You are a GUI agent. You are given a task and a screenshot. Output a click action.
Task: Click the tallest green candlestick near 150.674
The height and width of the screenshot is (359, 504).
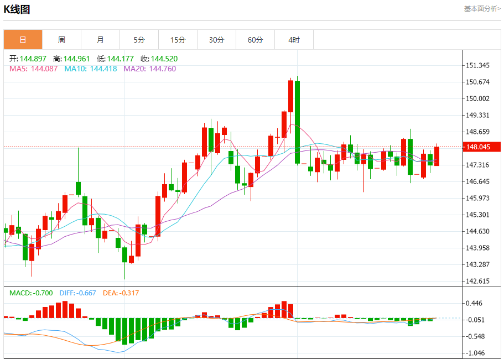(297, 122)
